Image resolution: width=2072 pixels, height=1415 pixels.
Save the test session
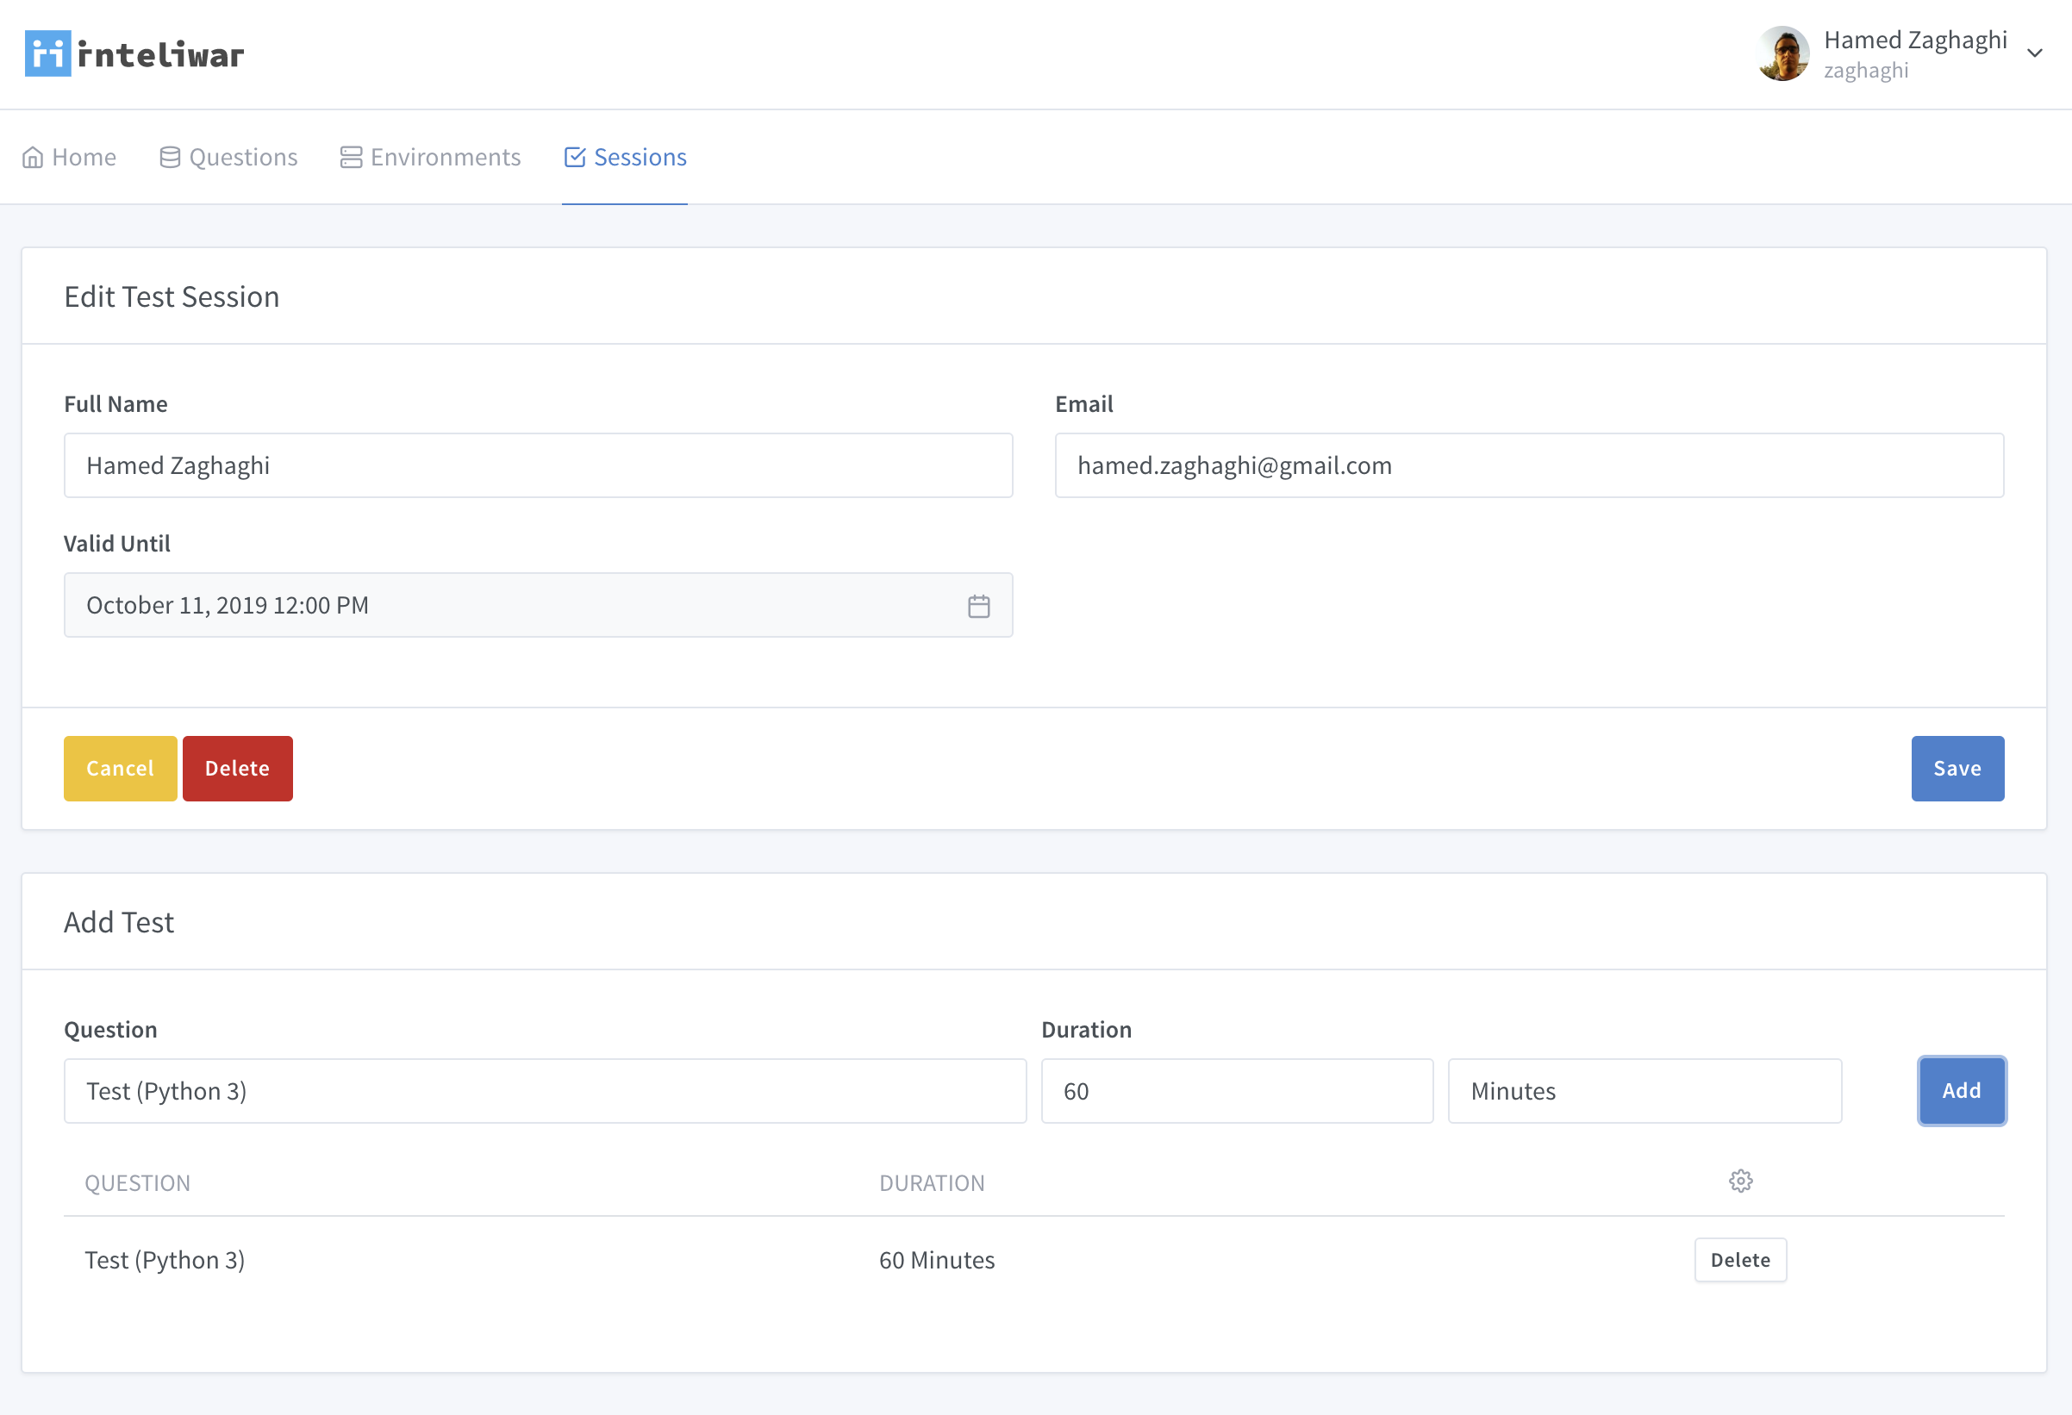point(1957,769)
